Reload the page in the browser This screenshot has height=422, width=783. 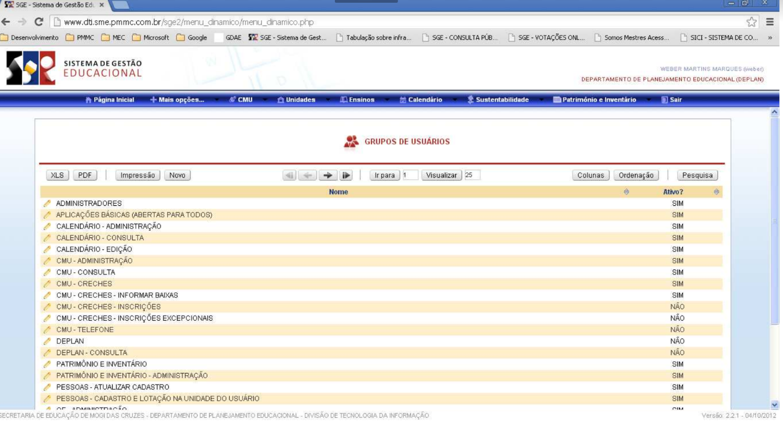tap(39, 22)
